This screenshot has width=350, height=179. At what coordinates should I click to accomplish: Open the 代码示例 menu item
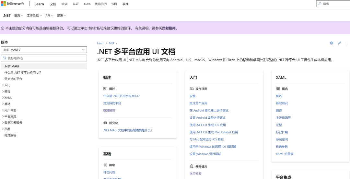point(101,4)
